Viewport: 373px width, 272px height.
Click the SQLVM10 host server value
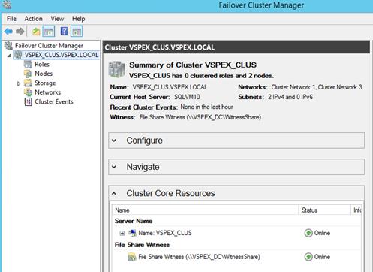(x=187, y=97)
